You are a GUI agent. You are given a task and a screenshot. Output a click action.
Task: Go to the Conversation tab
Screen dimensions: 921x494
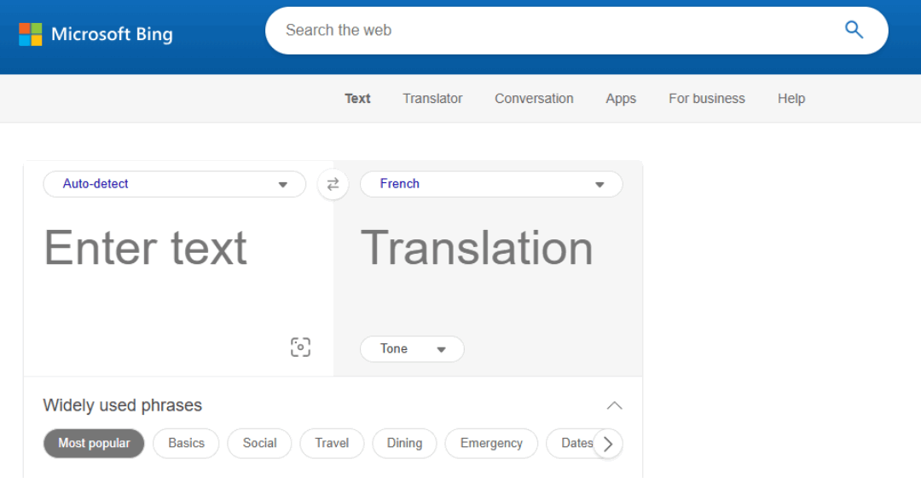[534, 99]
